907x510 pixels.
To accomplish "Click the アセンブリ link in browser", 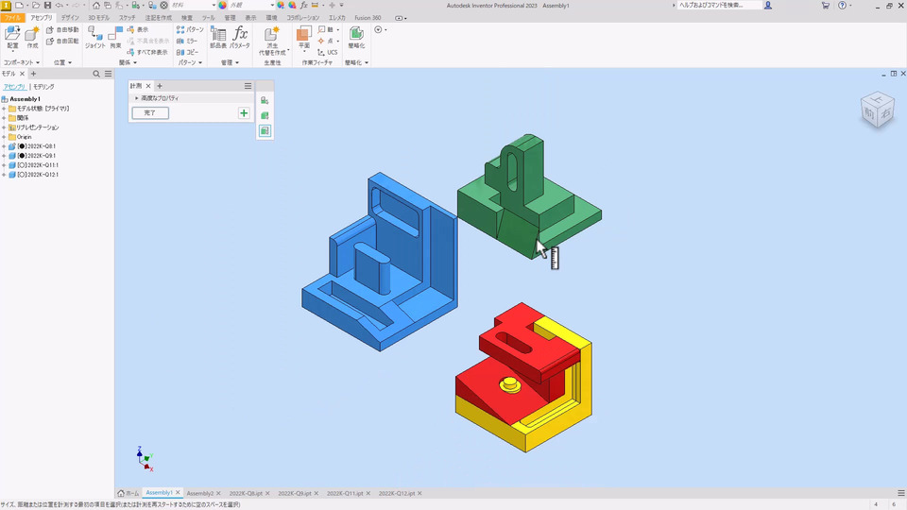I will (14, 87).
